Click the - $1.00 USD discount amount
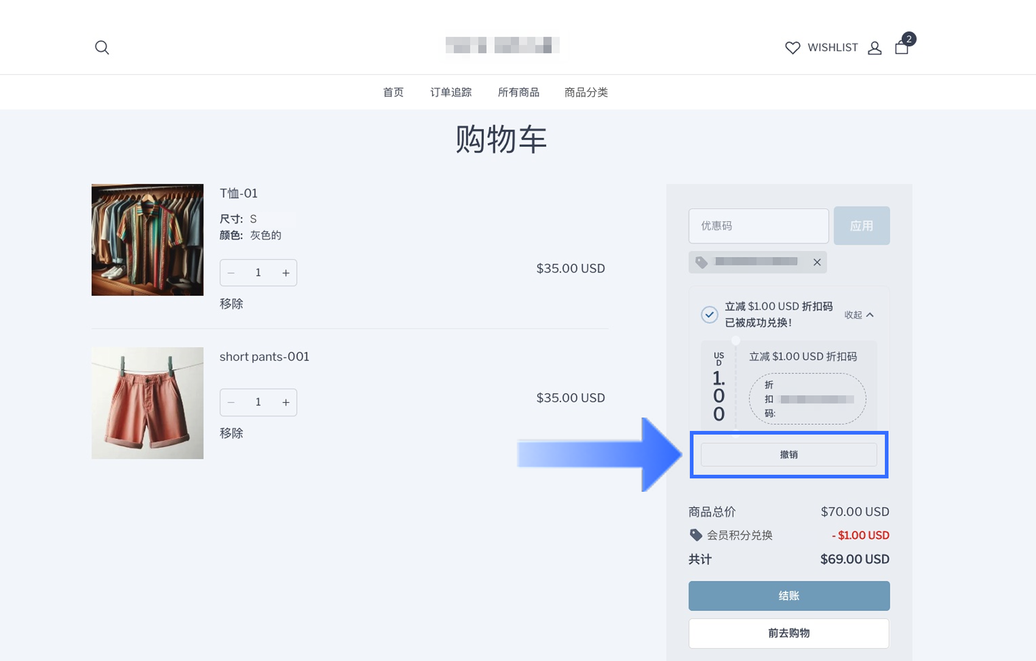The width and height of the screenshot is (1036, 661). [x=860, y=535]
